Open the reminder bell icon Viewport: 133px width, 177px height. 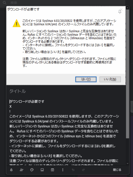coord(11,170)
